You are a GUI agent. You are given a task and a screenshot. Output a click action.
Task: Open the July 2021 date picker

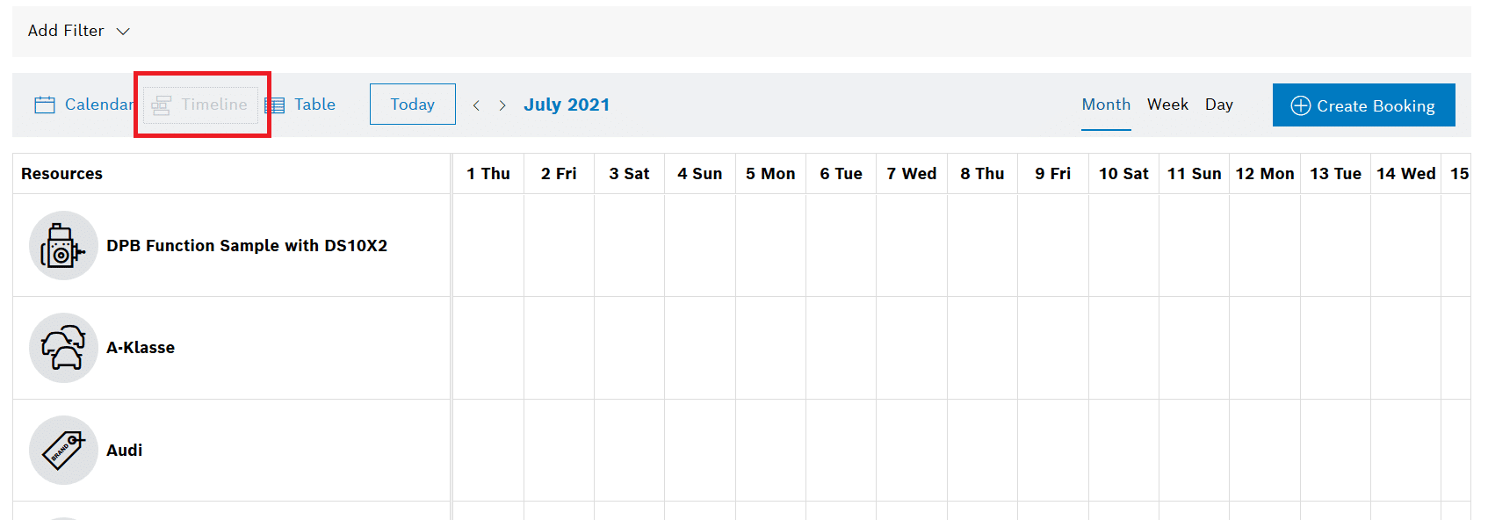[x=567, y=105]
